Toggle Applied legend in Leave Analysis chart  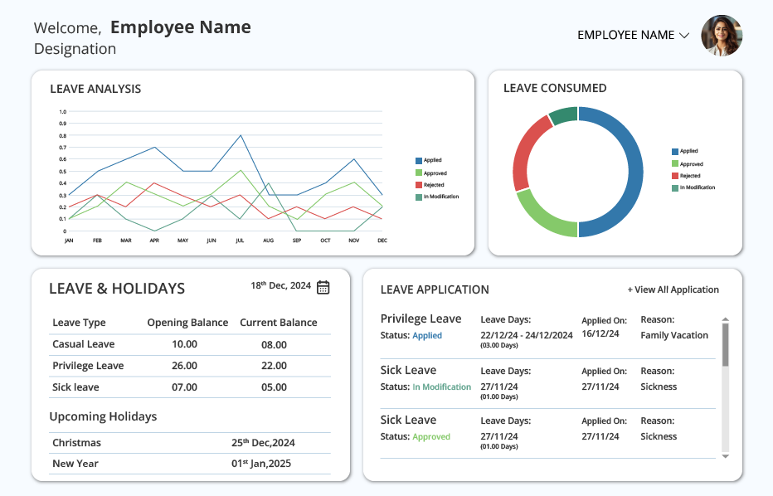tap(429, 160)
